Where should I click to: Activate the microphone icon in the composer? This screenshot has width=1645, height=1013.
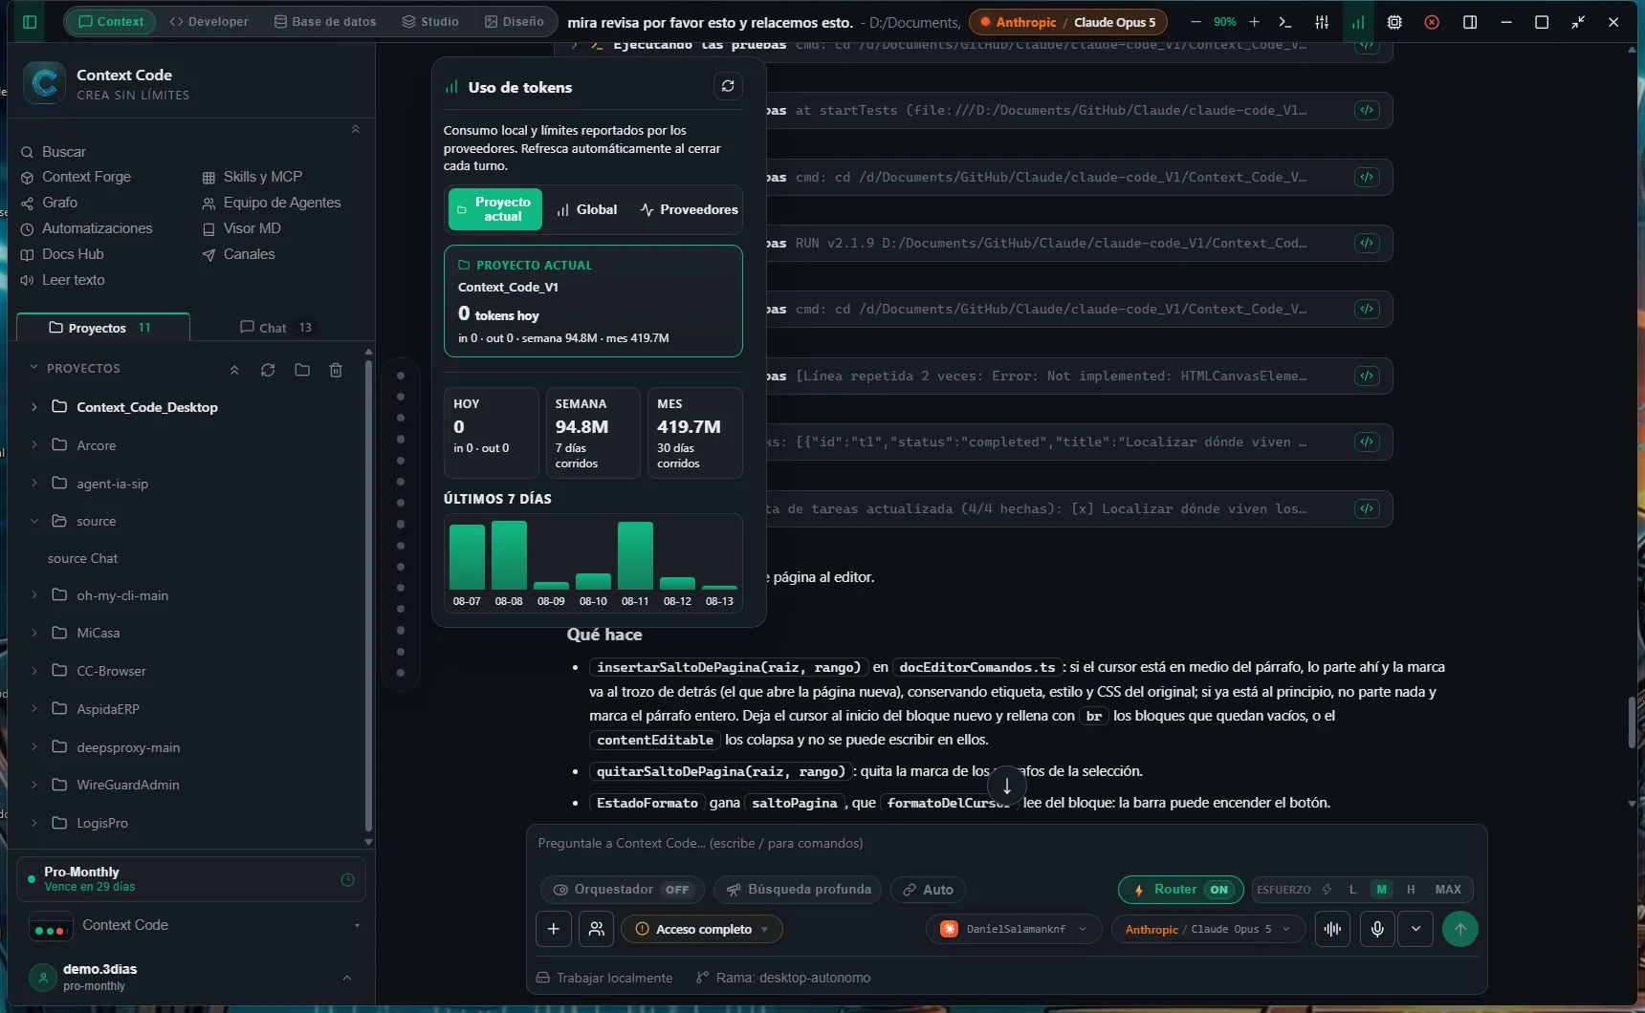pos(1377,929)
